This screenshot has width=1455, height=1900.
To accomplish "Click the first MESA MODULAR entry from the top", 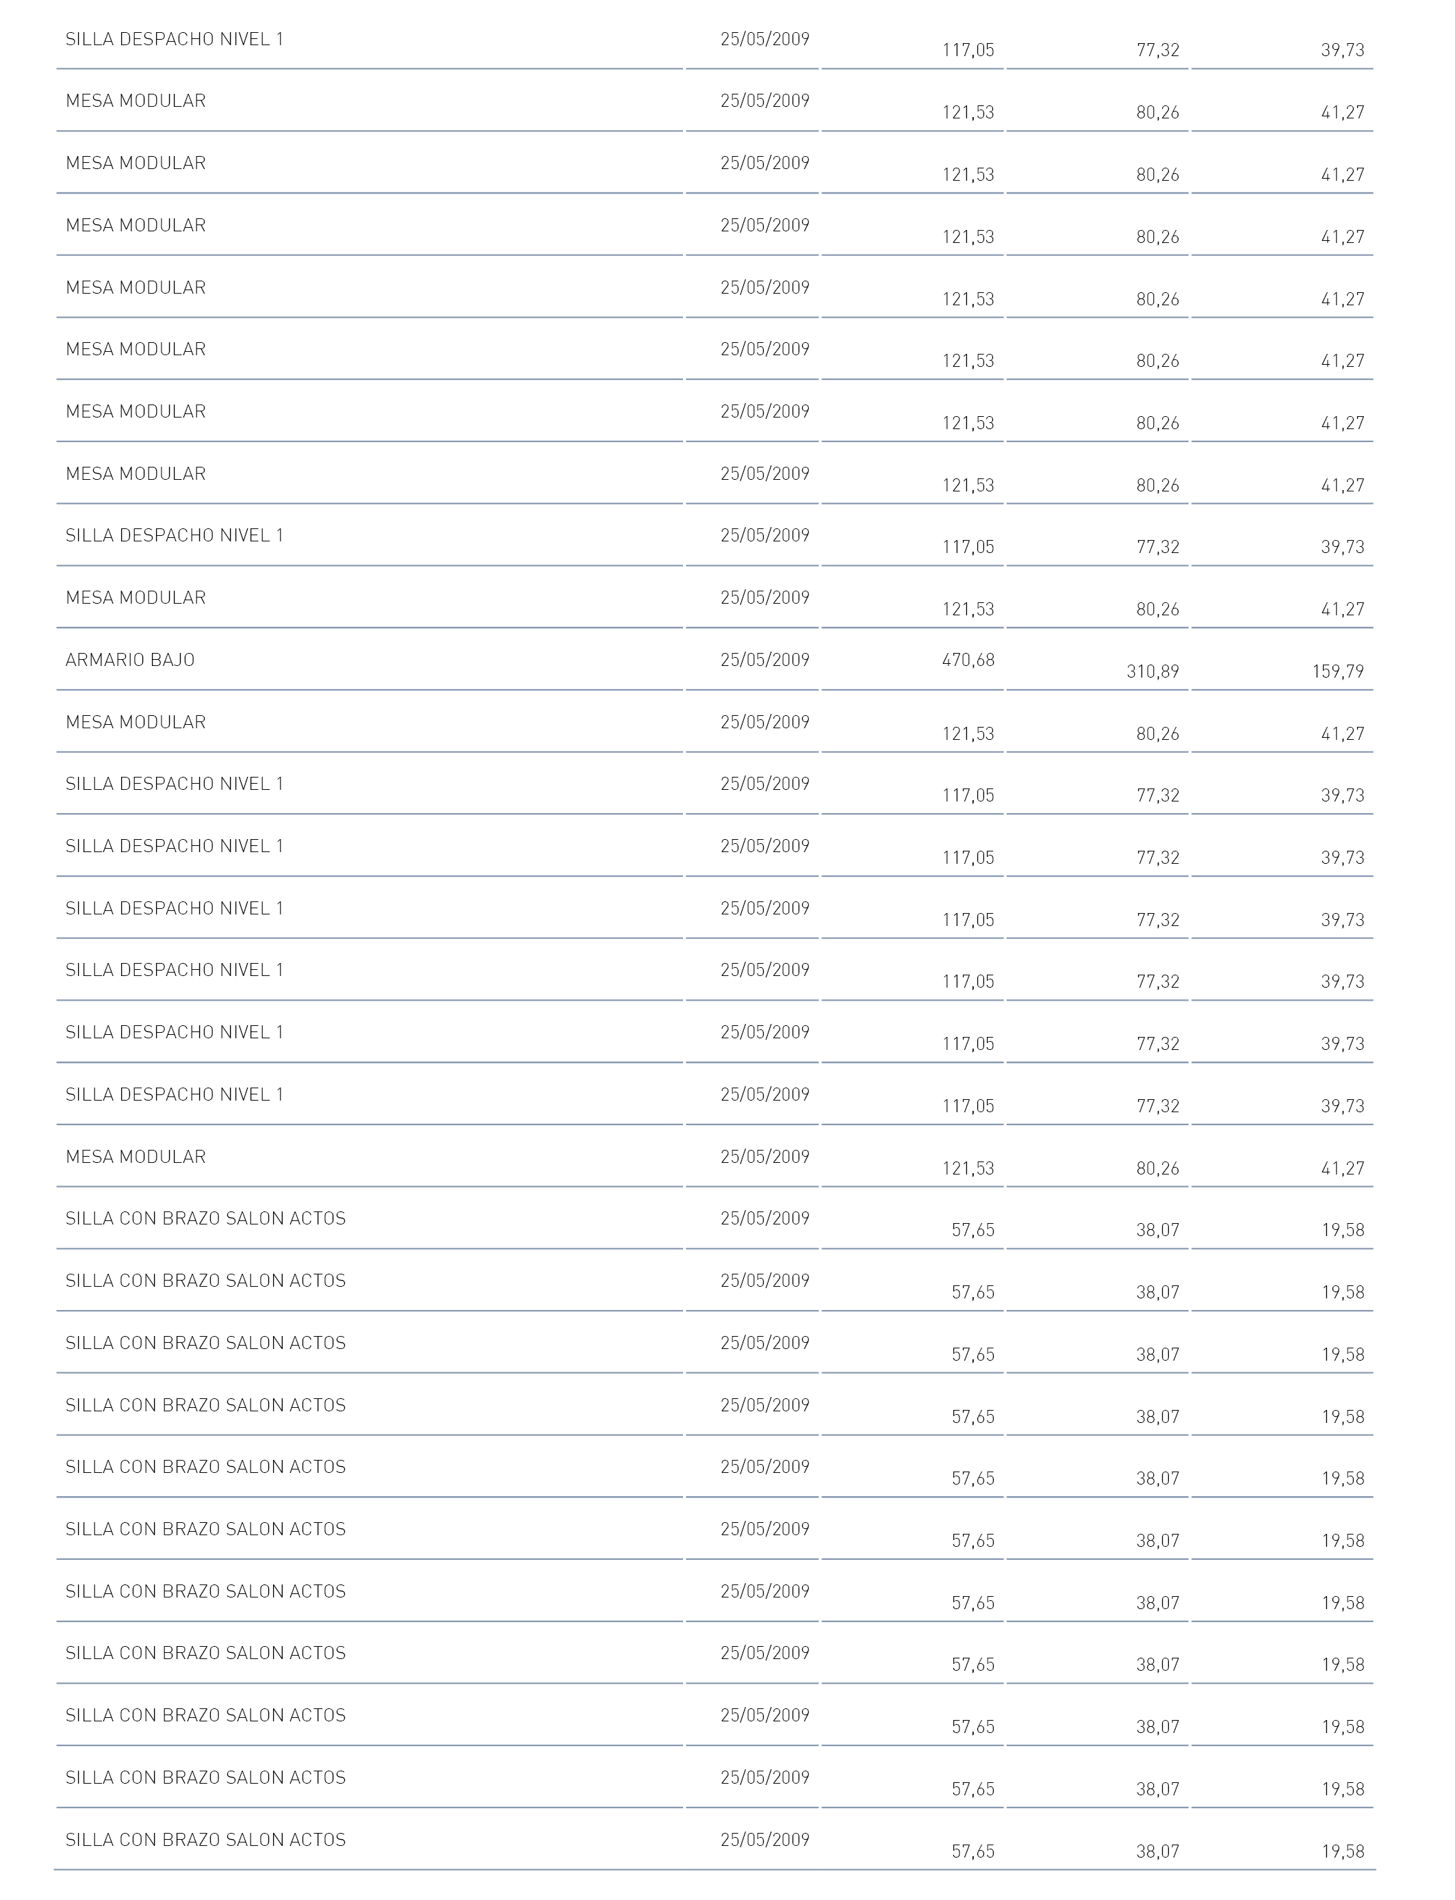I will (136, 101).
